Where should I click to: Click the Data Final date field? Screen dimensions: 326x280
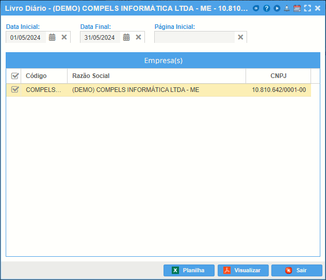point(100,37)
